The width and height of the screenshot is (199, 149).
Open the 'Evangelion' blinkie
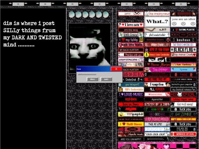point(157,84)
